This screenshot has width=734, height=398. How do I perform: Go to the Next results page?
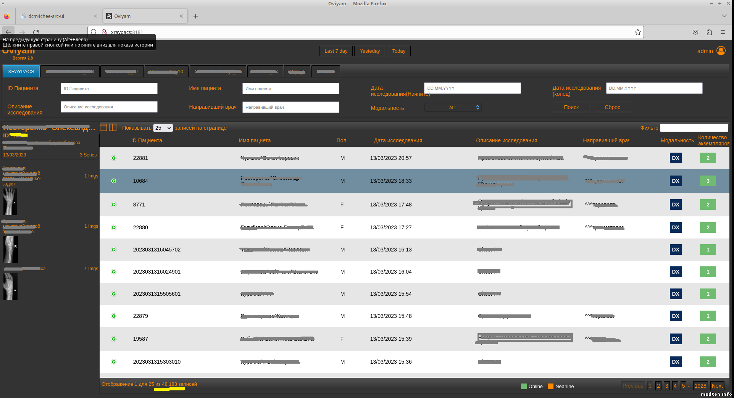pos(717,386)
